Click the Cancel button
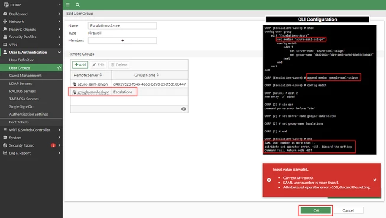 pyautogui.click(x=348, y=210)
